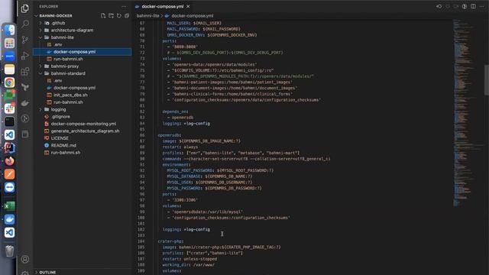Open Google Chrome from the dock
The width and height of the screenshot is (489, 275).
click(x=9, y=82)
